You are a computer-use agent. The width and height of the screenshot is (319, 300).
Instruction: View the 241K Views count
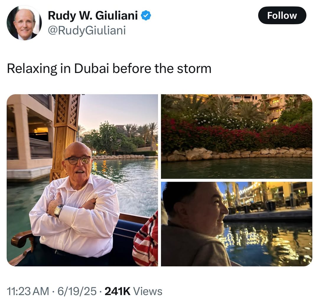click(x=134, y=291)
